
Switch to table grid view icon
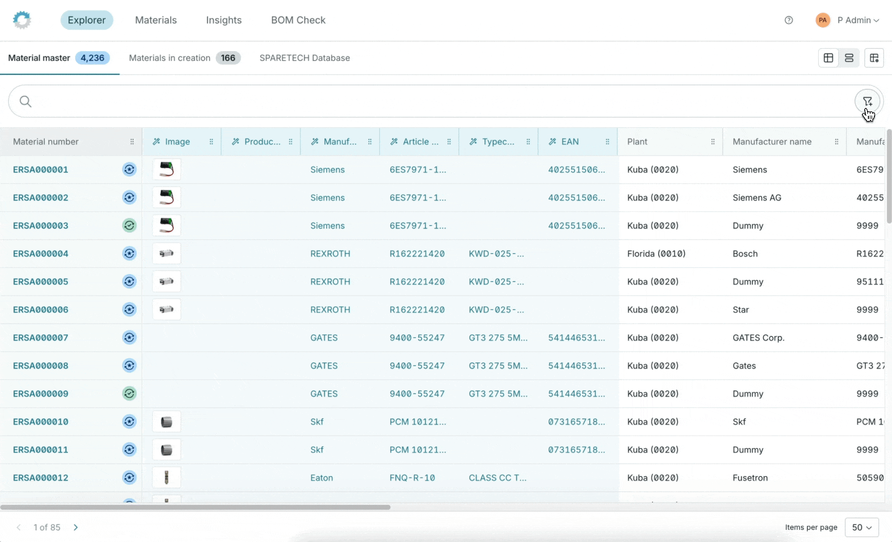tap(829, 58)
